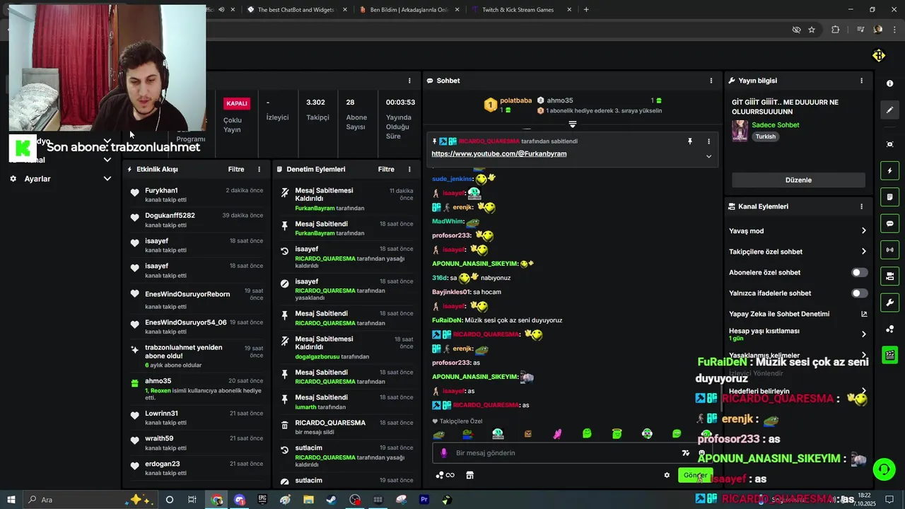Screen dimensions: 905x509
Task: Open chat settings gear near Gönder
Action: (667, 475)
